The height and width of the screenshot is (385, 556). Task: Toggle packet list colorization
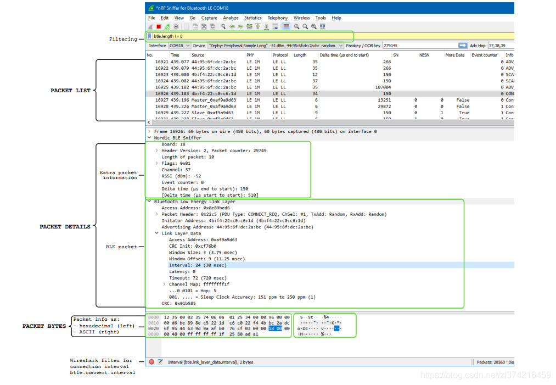[286, 26]
